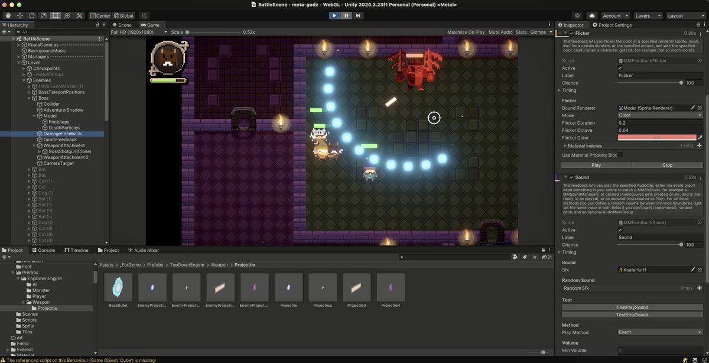Select the Rotate tool
This screenshot has width=709, height=363.
(31, 15)
